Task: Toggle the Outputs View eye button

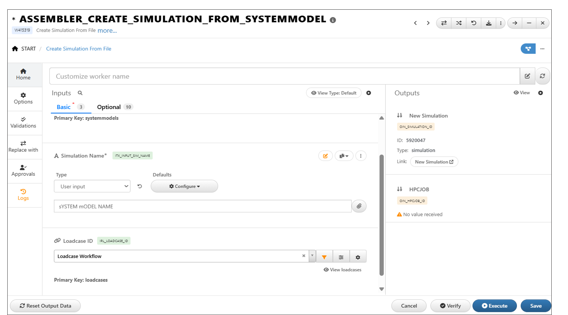Action: (x=521, y=93)
